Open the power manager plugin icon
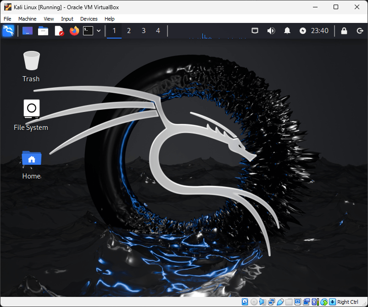This screenshot has height=307, width=368. click(x=302, y=31)
